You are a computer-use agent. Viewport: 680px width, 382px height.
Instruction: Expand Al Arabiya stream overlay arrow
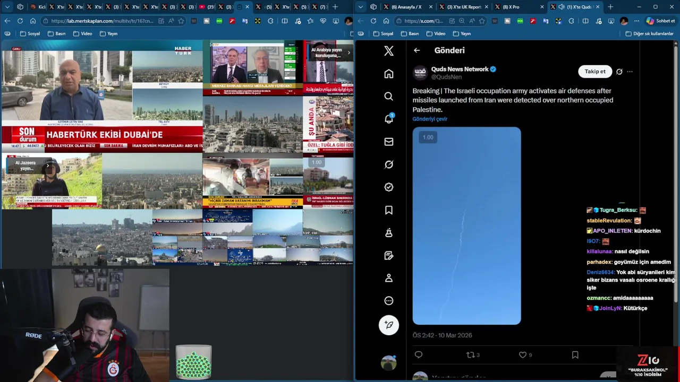pyautogui.click(x=348, y=53)
